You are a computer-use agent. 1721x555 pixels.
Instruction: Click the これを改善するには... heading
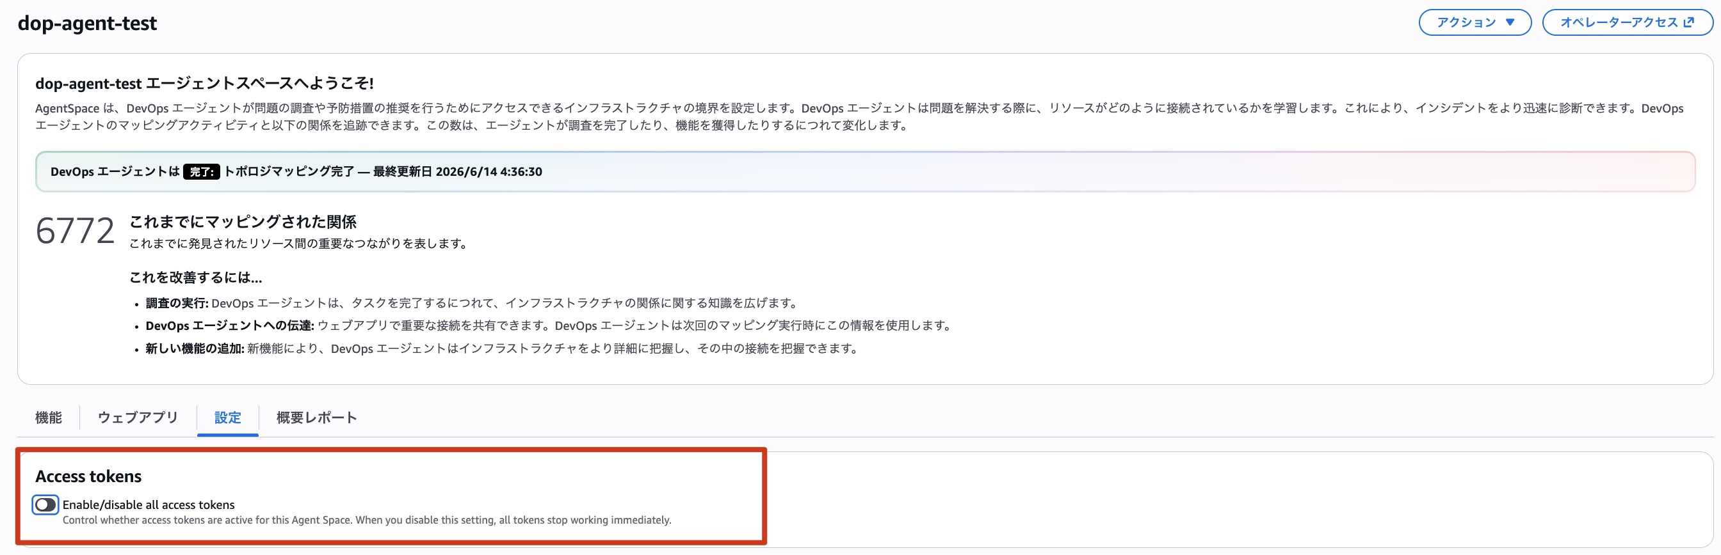coord(195,277)
